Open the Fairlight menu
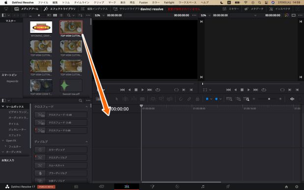The height and width of the screenshot is (190, 304). pyautogui.click(x=169, y=2)
